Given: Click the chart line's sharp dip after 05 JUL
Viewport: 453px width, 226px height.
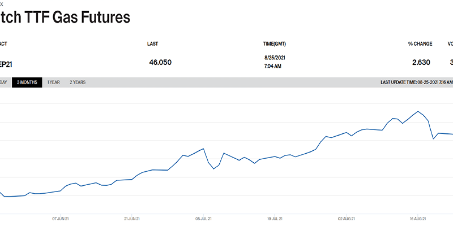Looking at the screenshot, I should (214, 169).
